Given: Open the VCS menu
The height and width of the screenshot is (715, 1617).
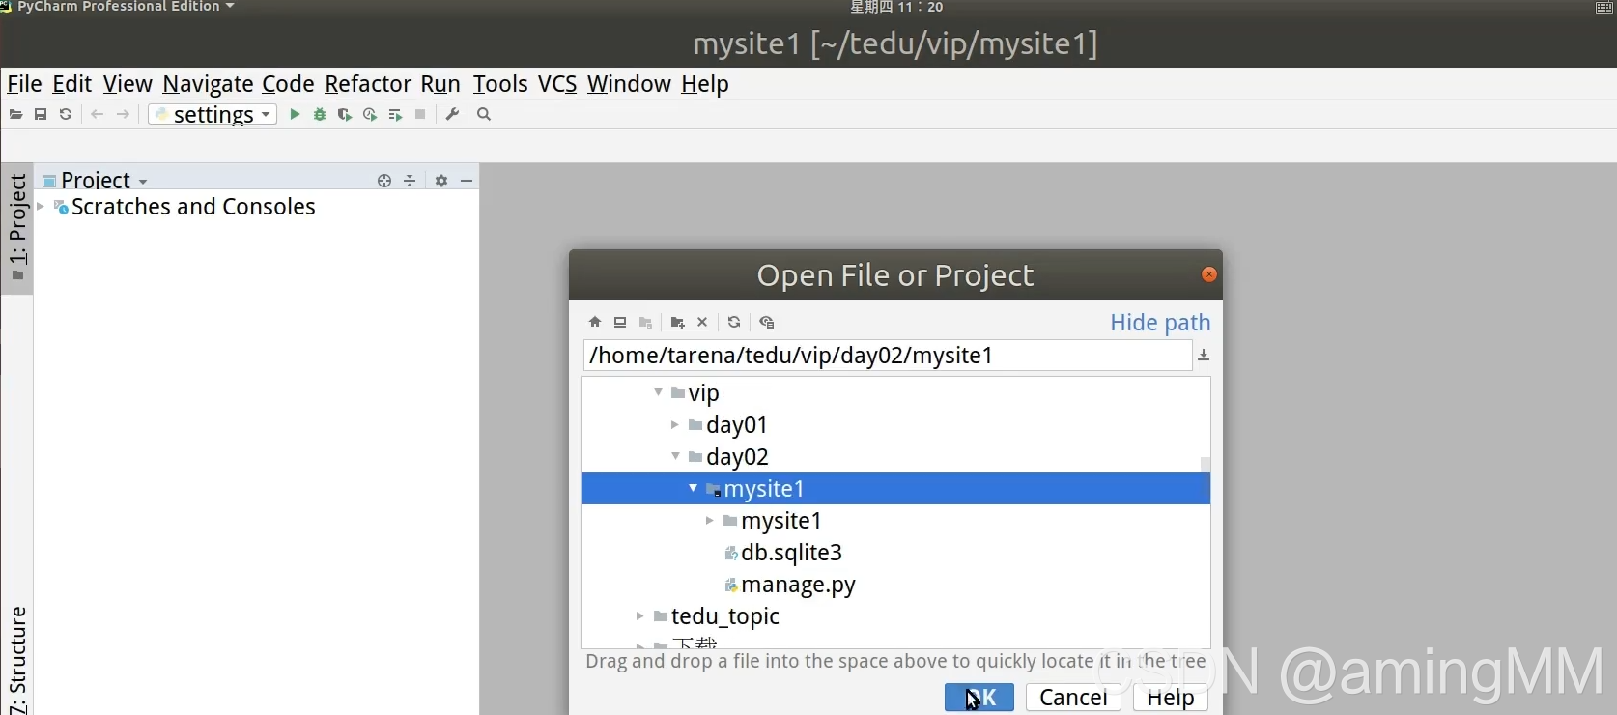Looking at the screenshot, I should point(557,84).
